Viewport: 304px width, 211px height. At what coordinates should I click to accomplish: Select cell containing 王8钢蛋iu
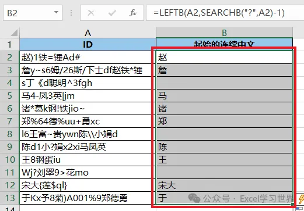pos(88,160)
